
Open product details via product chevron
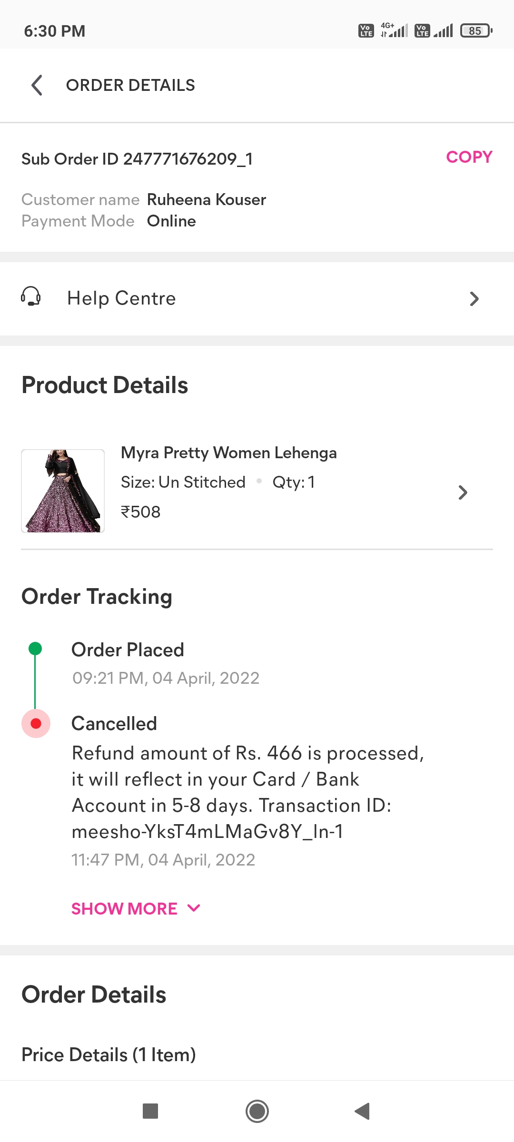tap(463, 492)
